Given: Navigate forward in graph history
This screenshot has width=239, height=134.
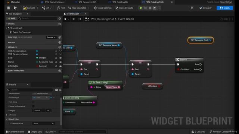Looking at the screenshot, I should coord(80,19).
